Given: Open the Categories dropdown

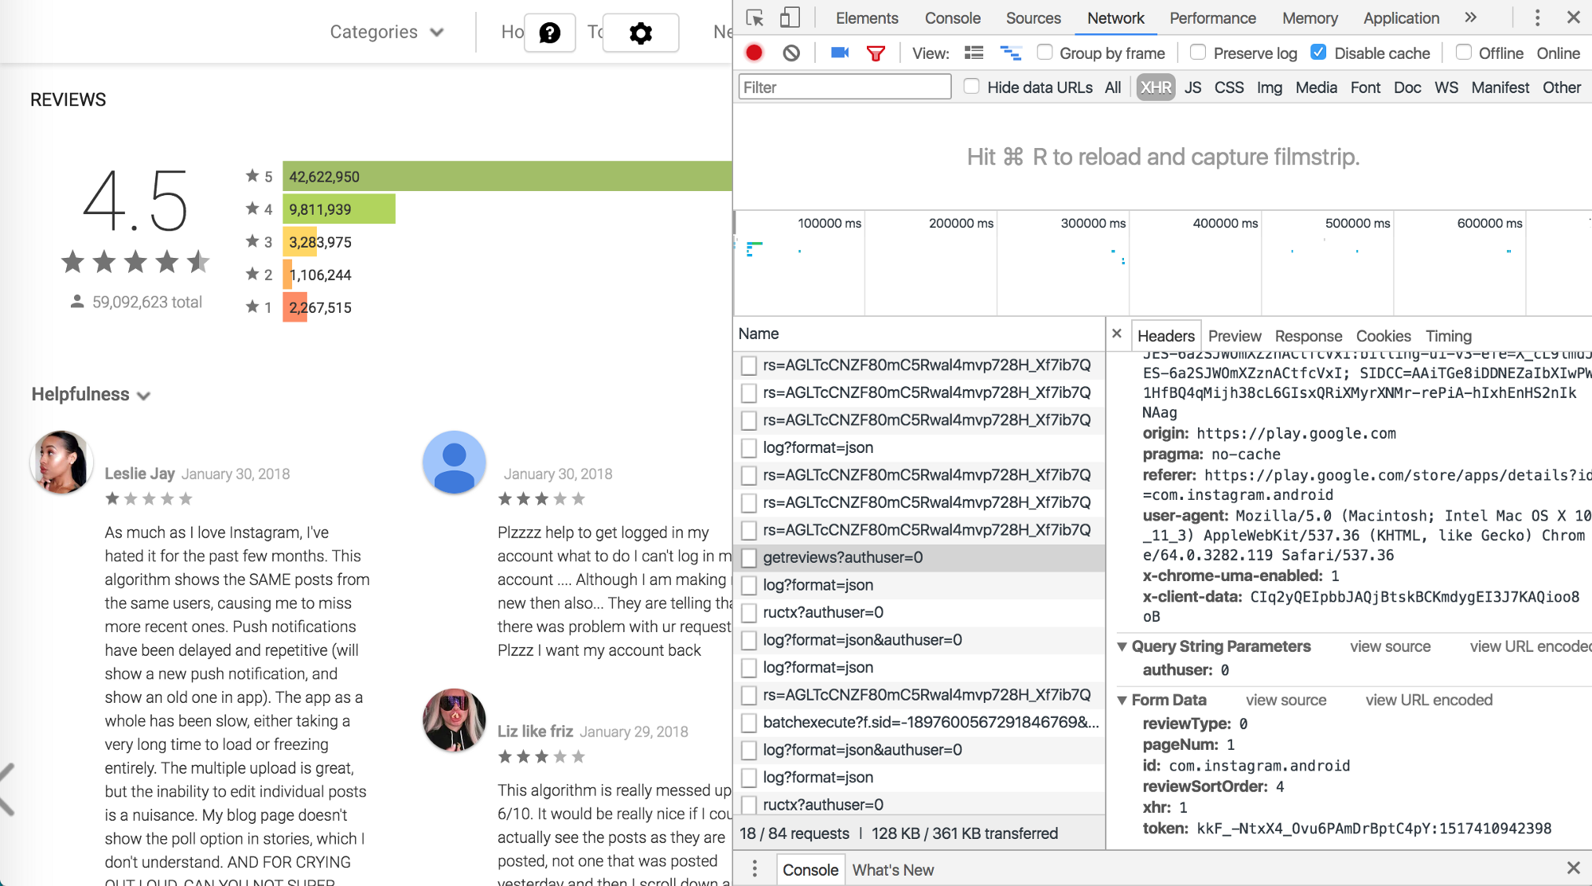Looking at the screenshot, I should coord(388,32).
